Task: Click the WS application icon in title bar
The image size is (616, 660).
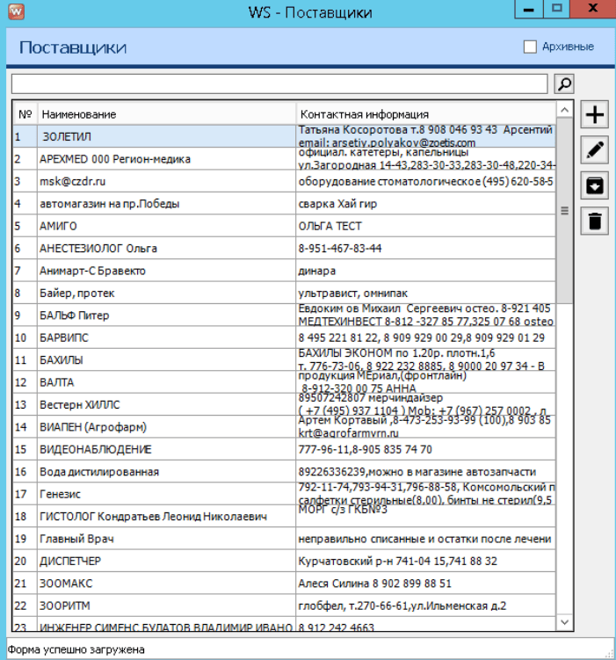Action: pos(15,11)
